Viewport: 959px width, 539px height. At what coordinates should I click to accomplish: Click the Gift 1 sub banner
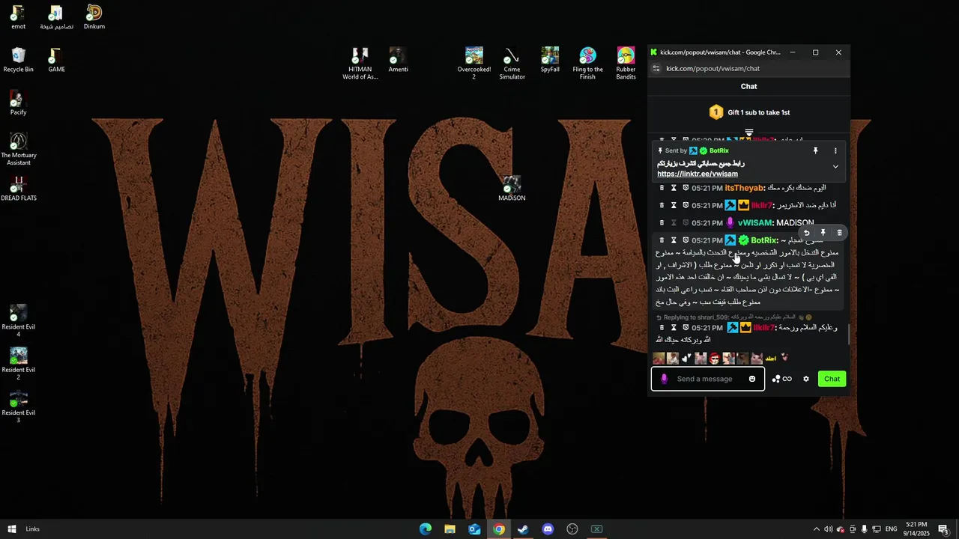pyautogui.click(x=749, y=112)
